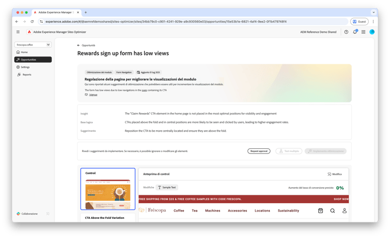Open Reports in sidebar
Viewport: 390px width, 238px height.
pos(24,74)
